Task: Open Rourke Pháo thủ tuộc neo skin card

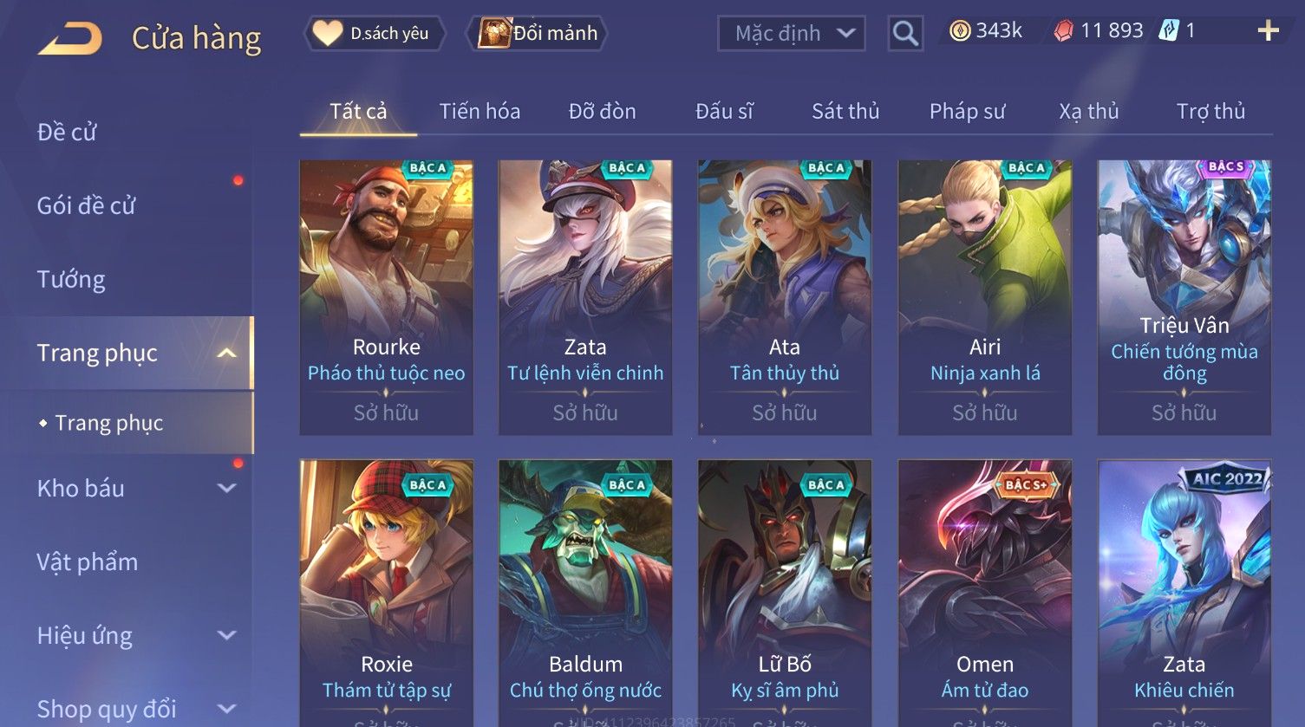Action: tap(386, 297)
